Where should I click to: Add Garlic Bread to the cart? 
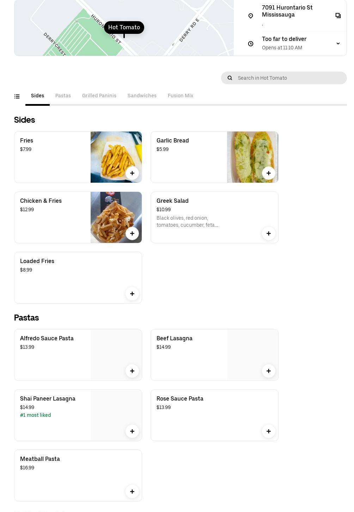269,173
